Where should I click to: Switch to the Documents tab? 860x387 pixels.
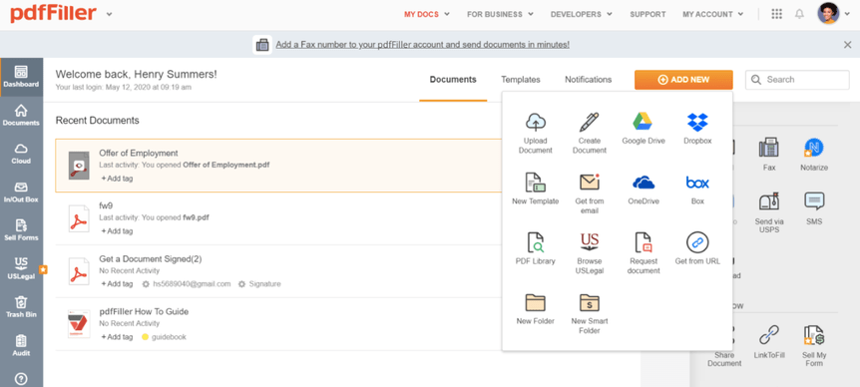(x=453, y=80)
